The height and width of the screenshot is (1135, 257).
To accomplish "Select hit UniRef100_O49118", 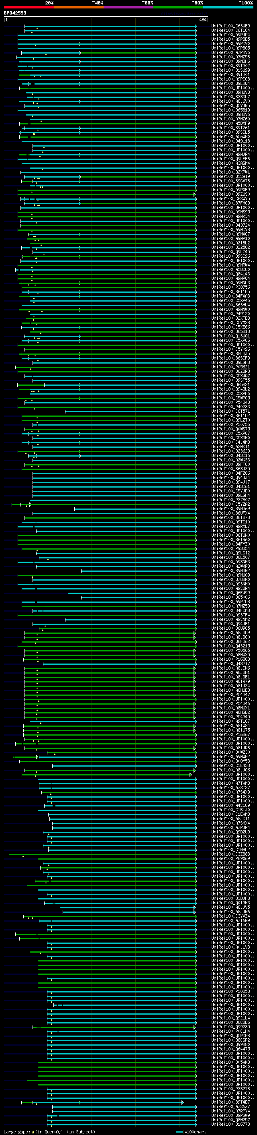I will [x=230, y=141].
